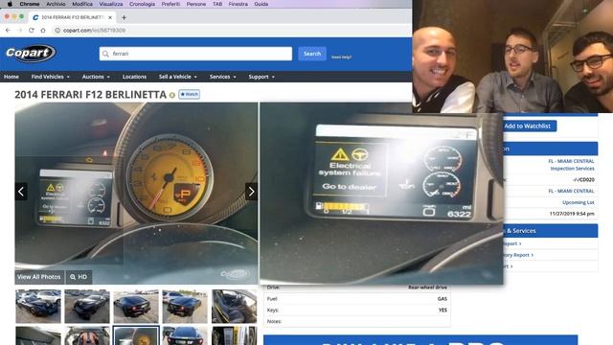The height and width of the screenshot is (345, 613).
Task: Reload the current page
Action: tap(32, 30)
